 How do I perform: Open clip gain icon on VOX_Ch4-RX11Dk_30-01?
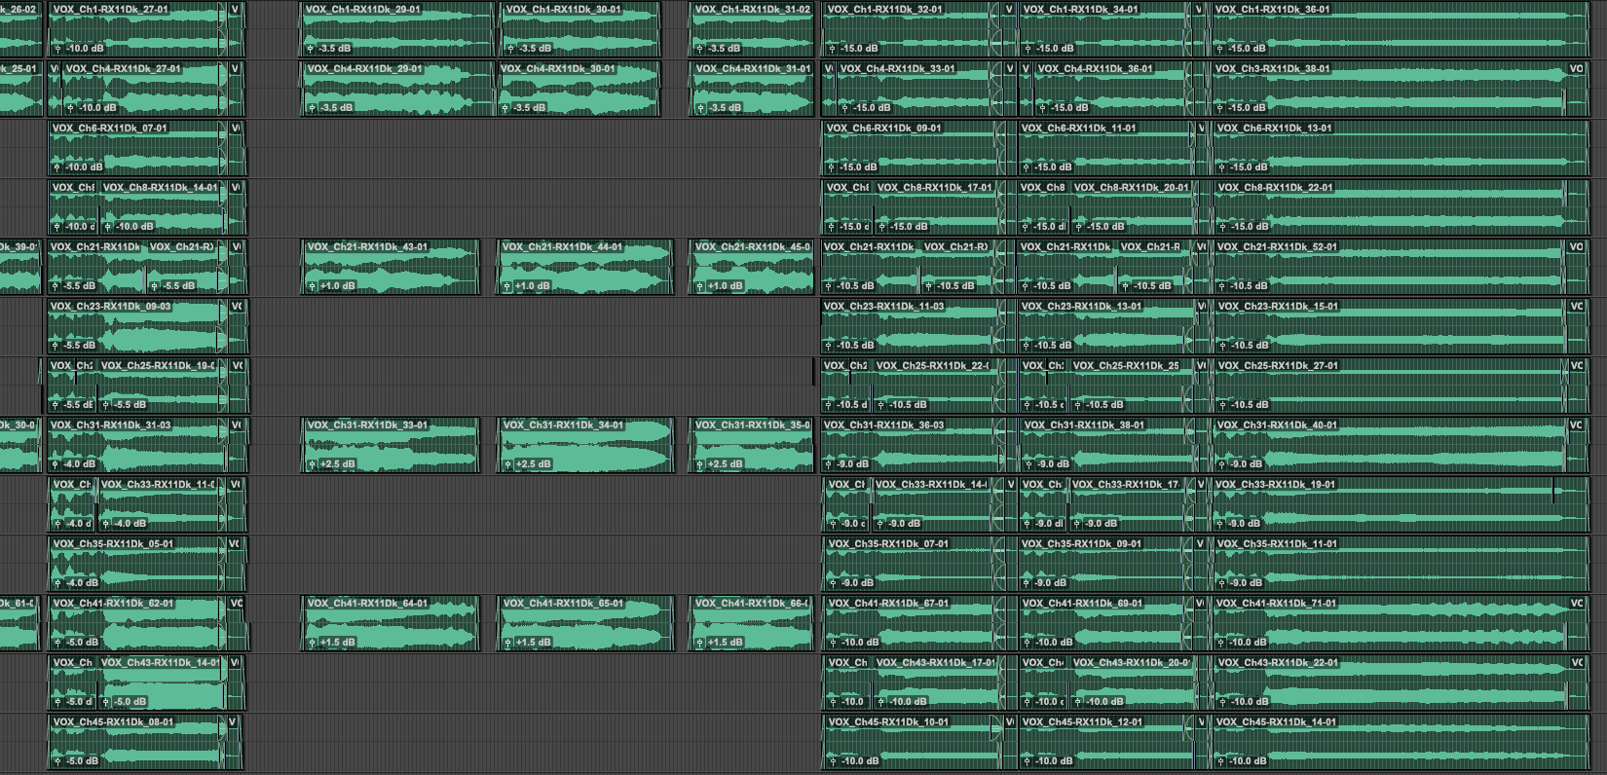point(505,108)
